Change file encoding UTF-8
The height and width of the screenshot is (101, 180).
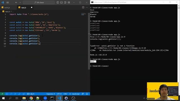pyautogui.click(x=59, y=94)
